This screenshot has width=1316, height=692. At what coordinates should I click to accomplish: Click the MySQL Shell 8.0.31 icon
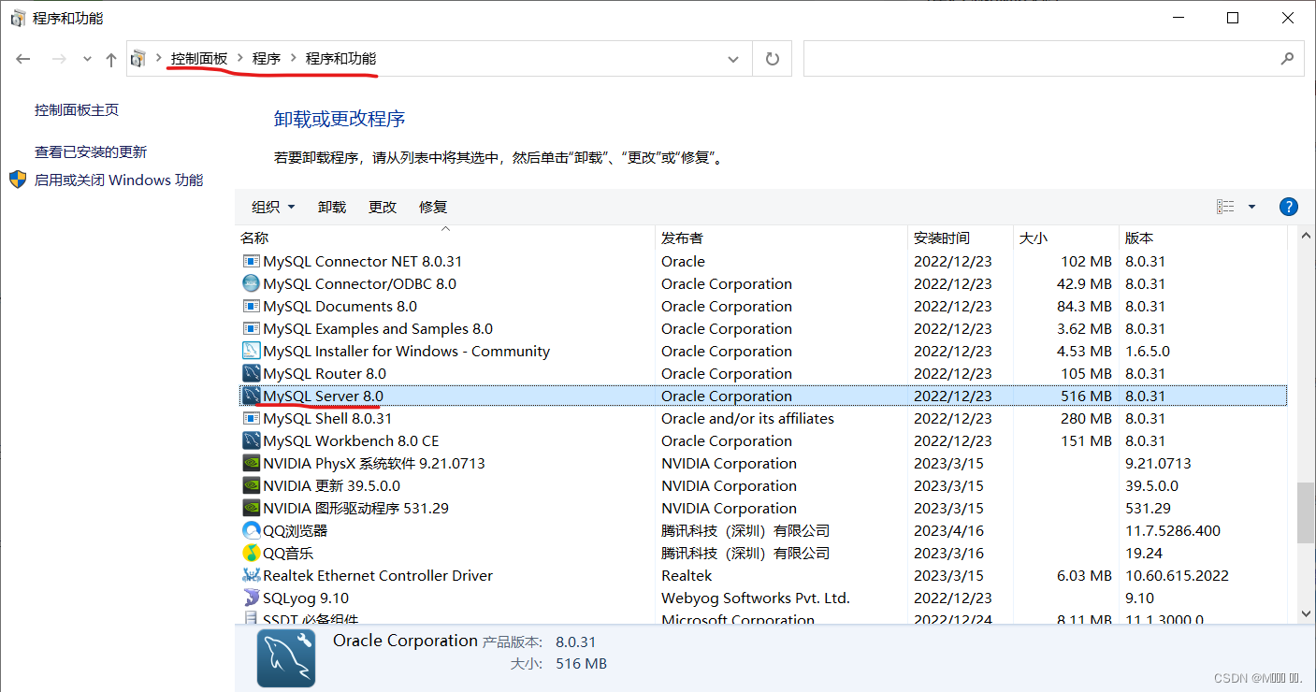coord(251,418)
